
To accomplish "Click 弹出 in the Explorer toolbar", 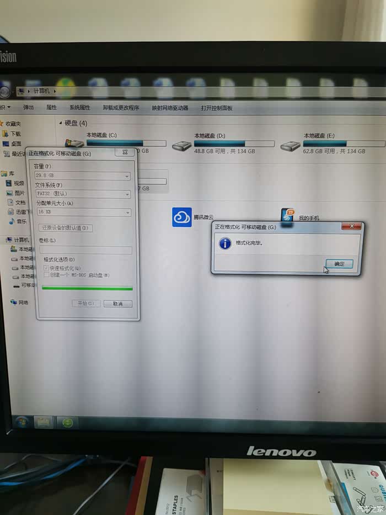I will [x=28, y=108].
